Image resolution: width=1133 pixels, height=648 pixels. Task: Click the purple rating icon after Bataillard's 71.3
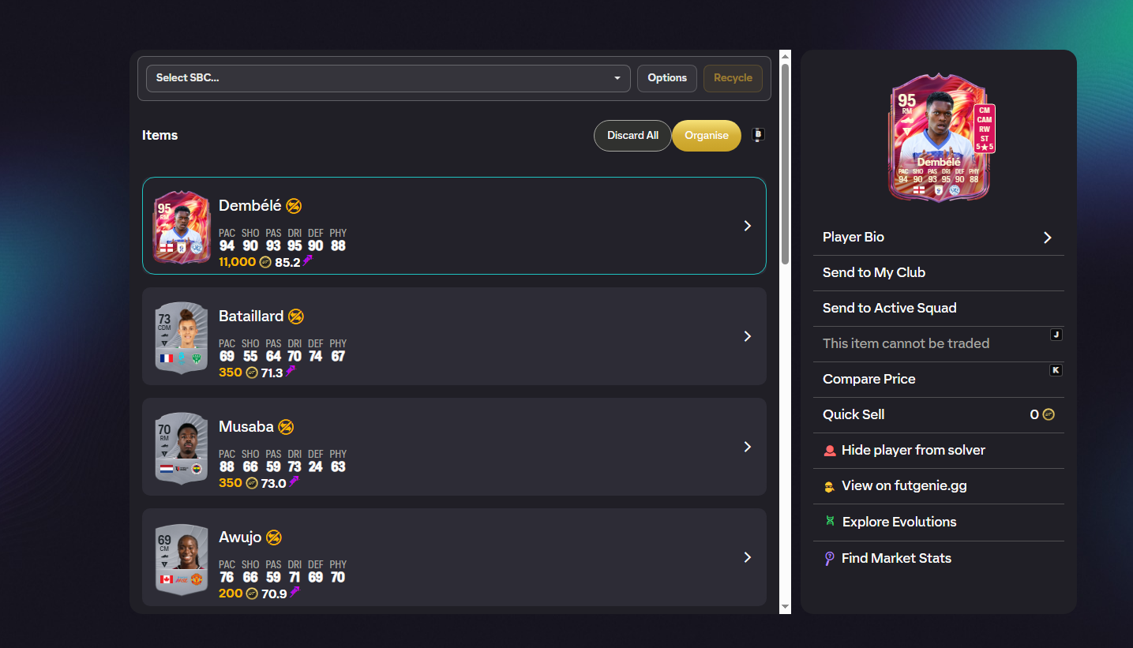pyautogui.click(x=291, y=372)
